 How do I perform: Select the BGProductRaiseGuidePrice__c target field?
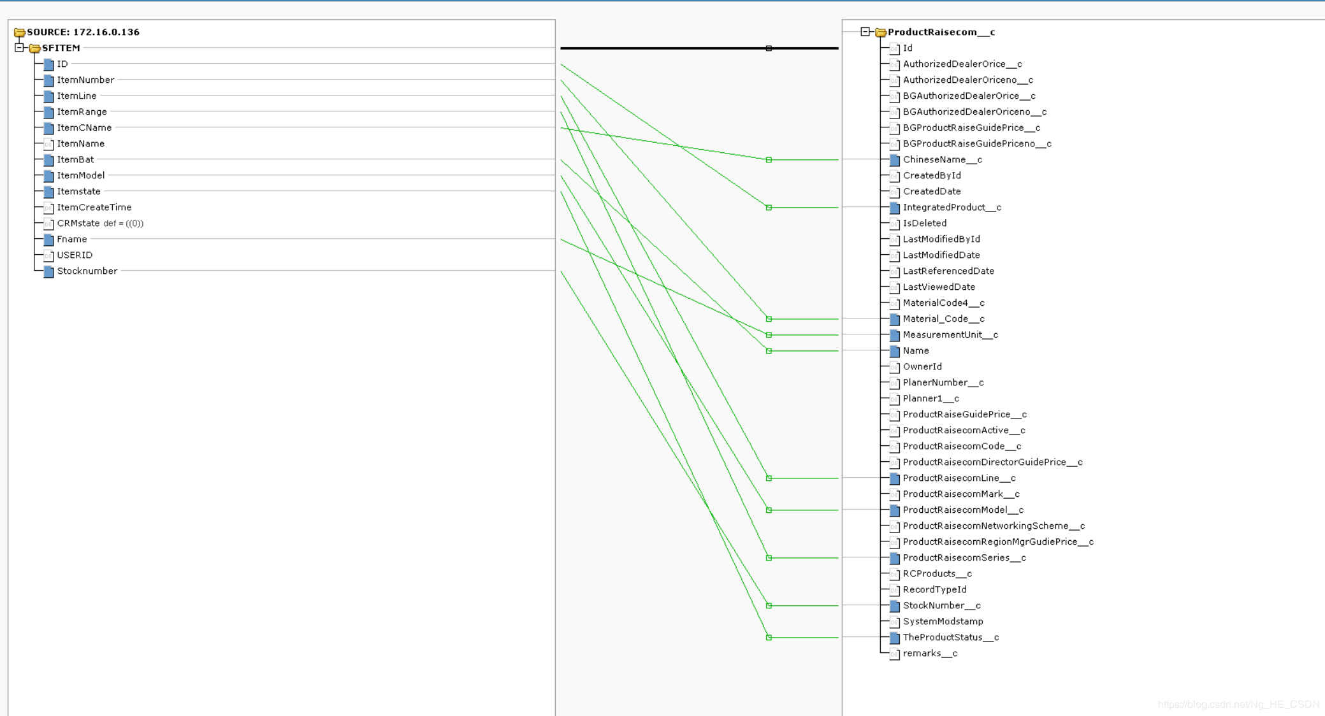(971, 127)
